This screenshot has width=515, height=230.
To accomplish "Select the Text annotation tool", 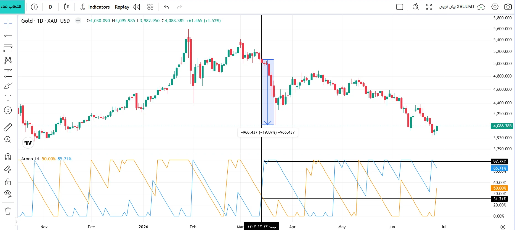I will coord(8,98).
